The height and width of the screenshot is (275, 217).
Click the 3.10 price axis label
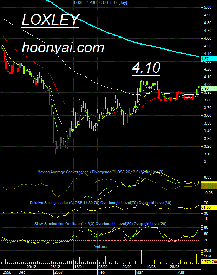(x=208, y=154)
